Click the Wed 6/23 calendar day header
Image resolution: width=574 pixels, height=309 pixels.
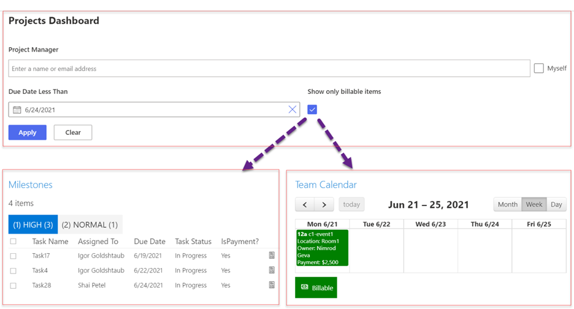pyautogui.click(x=431, y=224)
